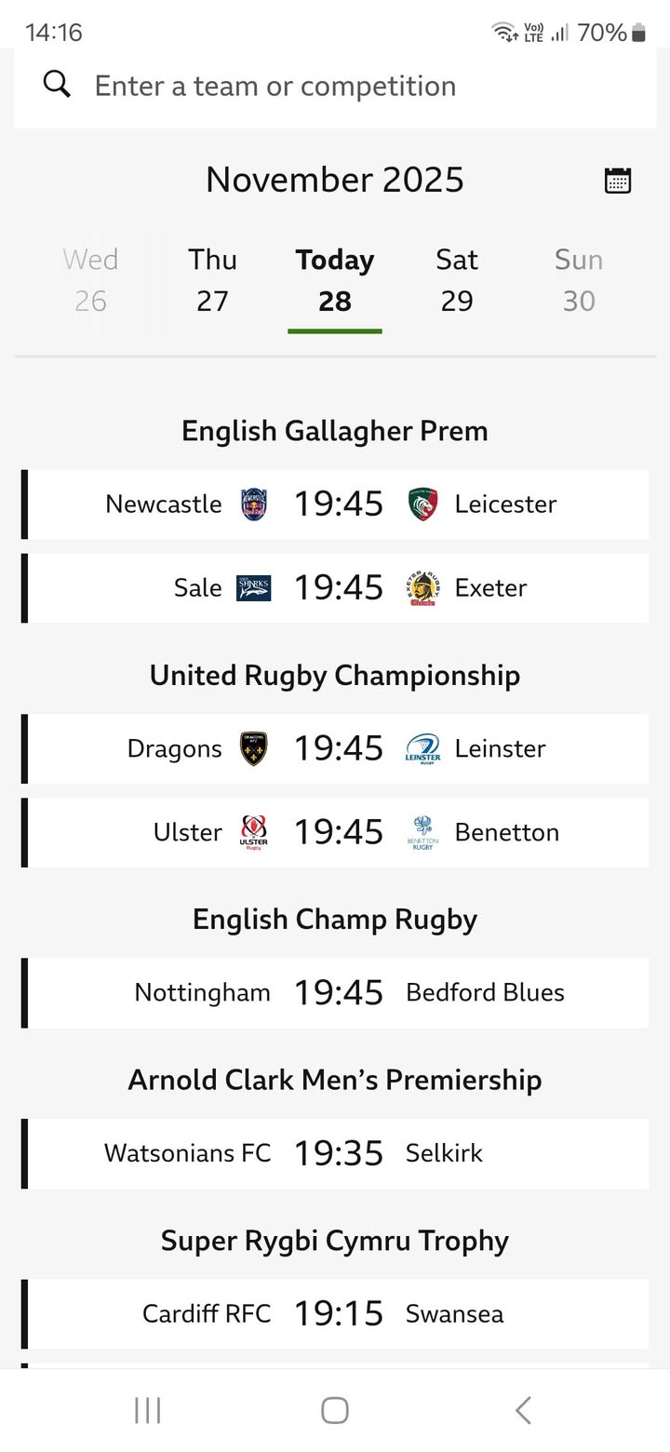Tap the Dragons team crest
Screen dimensions: 670x1452
point(254,749)
